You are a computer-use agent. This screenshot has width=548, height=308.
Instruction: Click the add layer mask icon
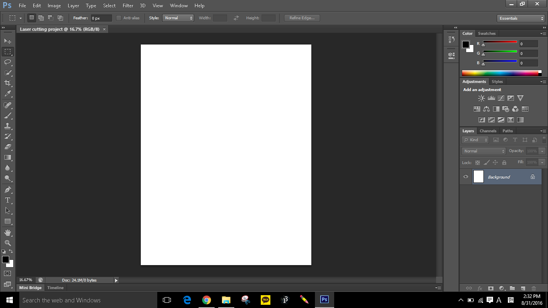[490, 288]
